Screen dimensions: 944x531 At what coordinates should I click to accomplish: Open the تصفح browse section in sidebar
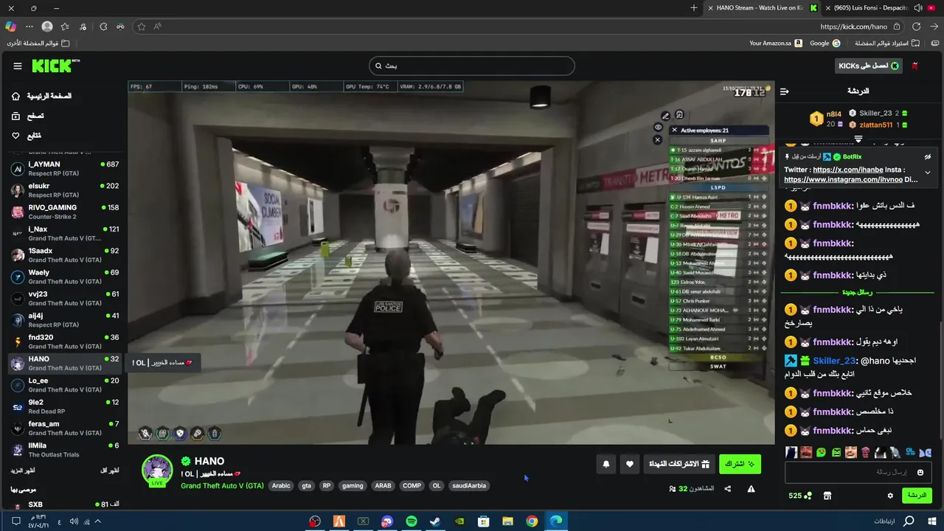pyautogui.click(x=28, y=116)
